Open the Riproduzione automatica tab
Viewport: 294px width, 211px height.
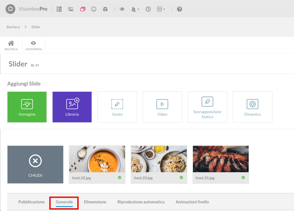click(141, 202)
